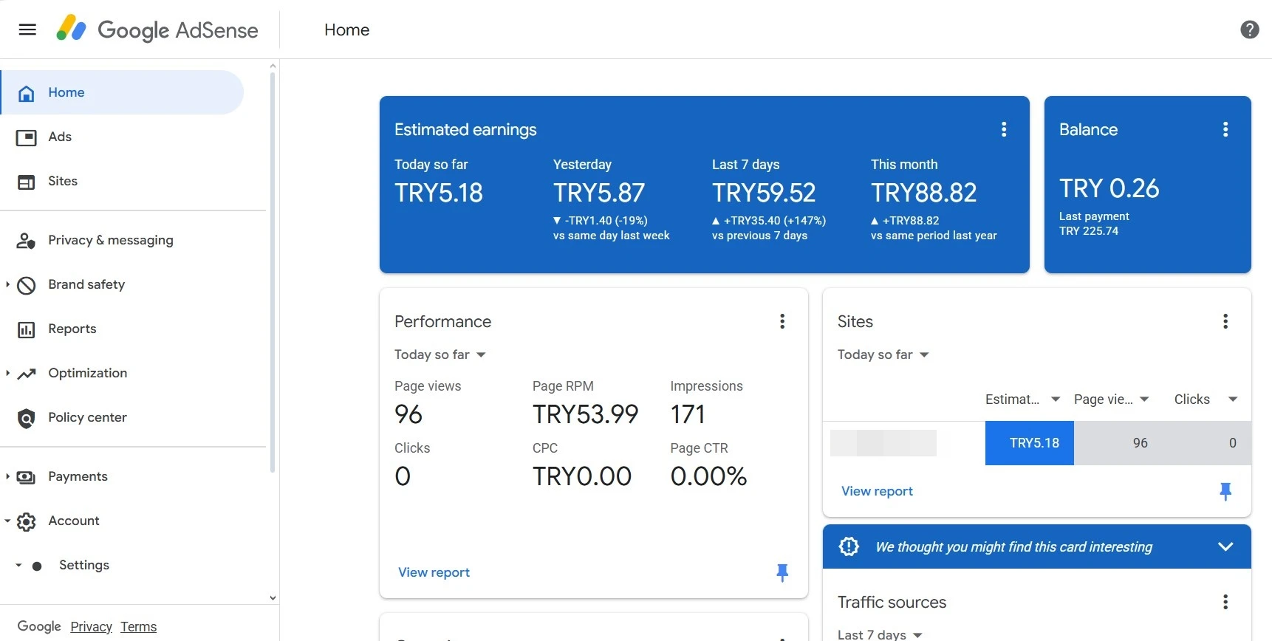Click the Account gear icon
The image size is (1272, 641).
[27, 521]
